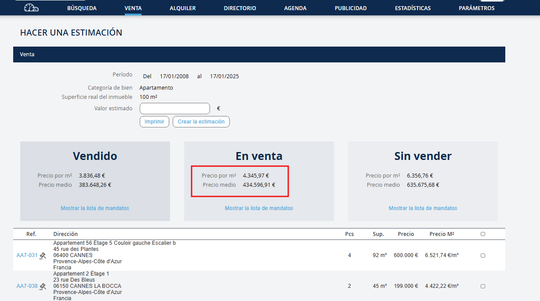
Task: Check the box for listing AA7-038
Action: 483,286
